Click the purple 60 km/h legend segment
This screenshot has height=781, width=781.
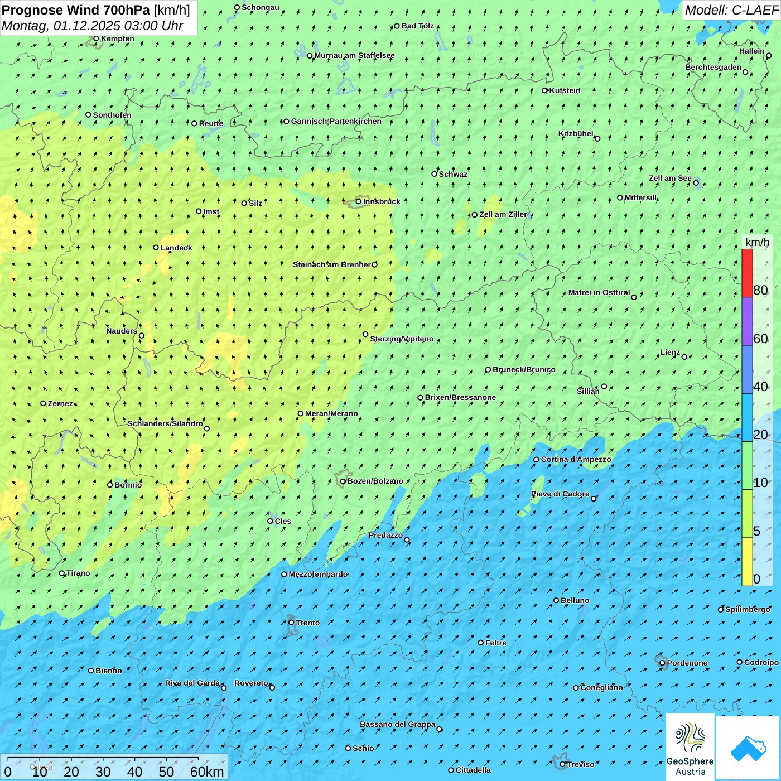point(747,321)
